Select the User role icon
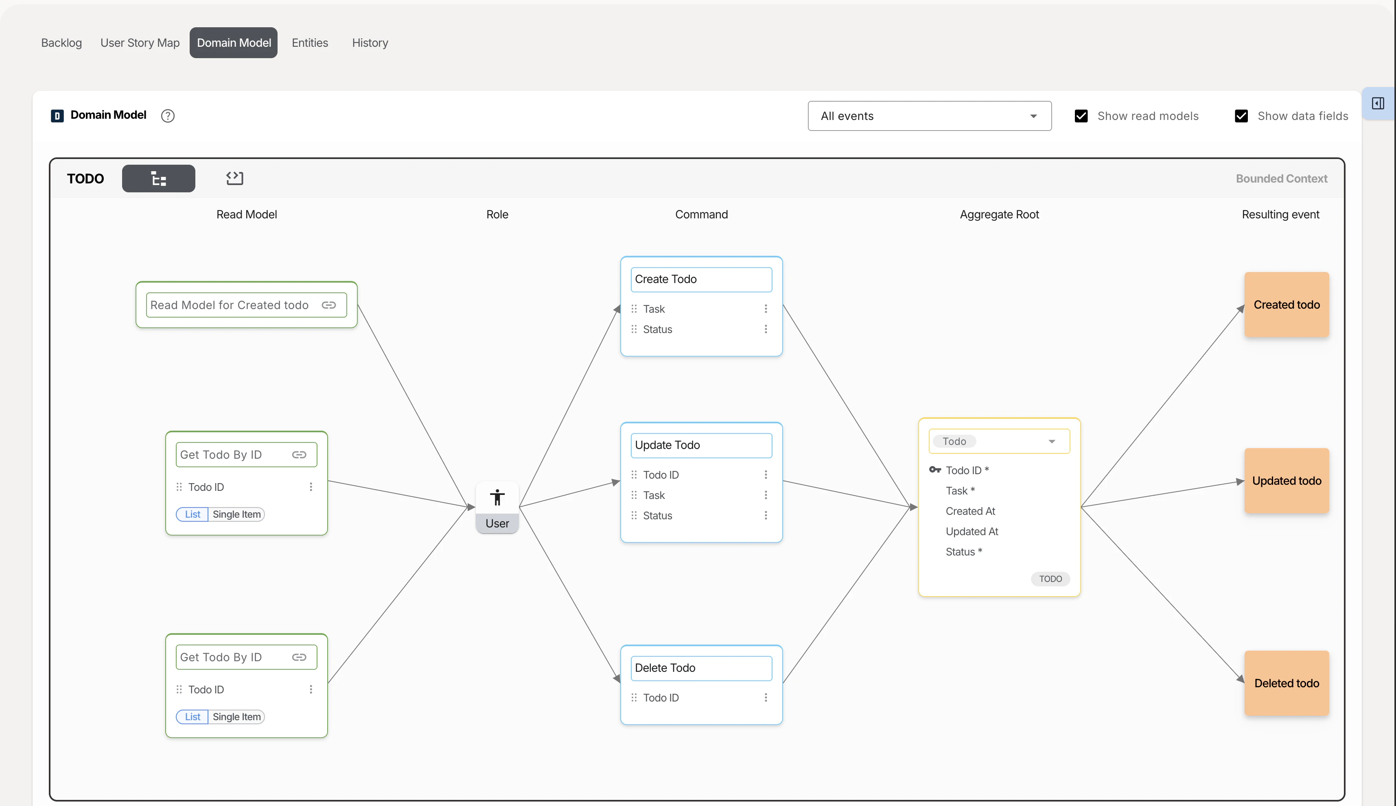The image size is (1396, 806). [x=497, y=497]
